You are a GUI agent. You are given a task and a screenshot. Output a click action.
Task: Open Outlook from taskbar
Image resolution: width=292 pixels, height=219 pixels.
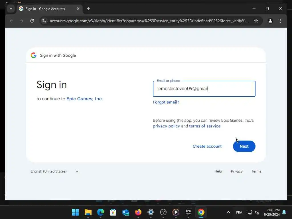[x=126, y=212]
